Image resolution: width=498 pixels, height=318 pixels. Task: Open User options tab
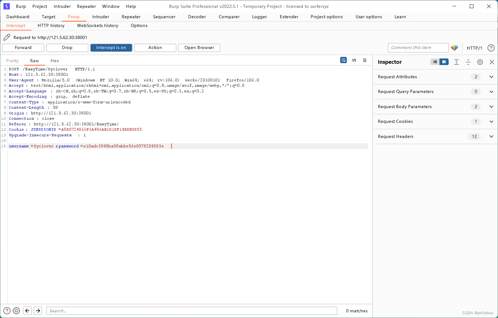pyautogui.click(x=369, y=17)
